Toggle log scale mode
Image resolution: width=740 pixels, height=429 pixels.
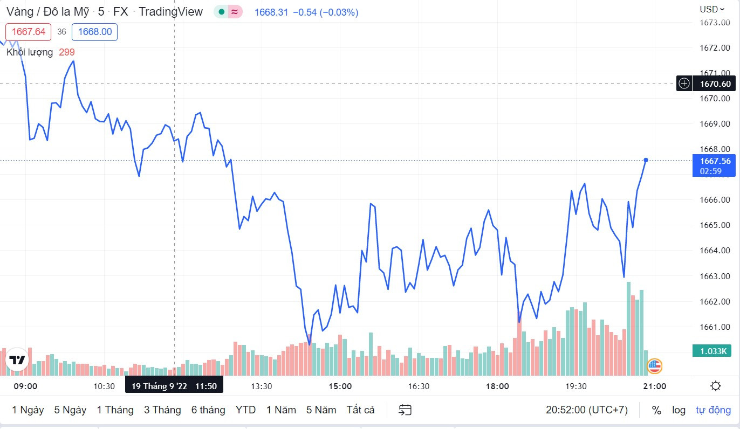point(679,410)
